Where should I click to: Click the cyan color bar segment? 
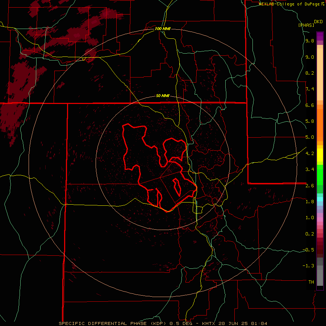[x=320, y=199]
